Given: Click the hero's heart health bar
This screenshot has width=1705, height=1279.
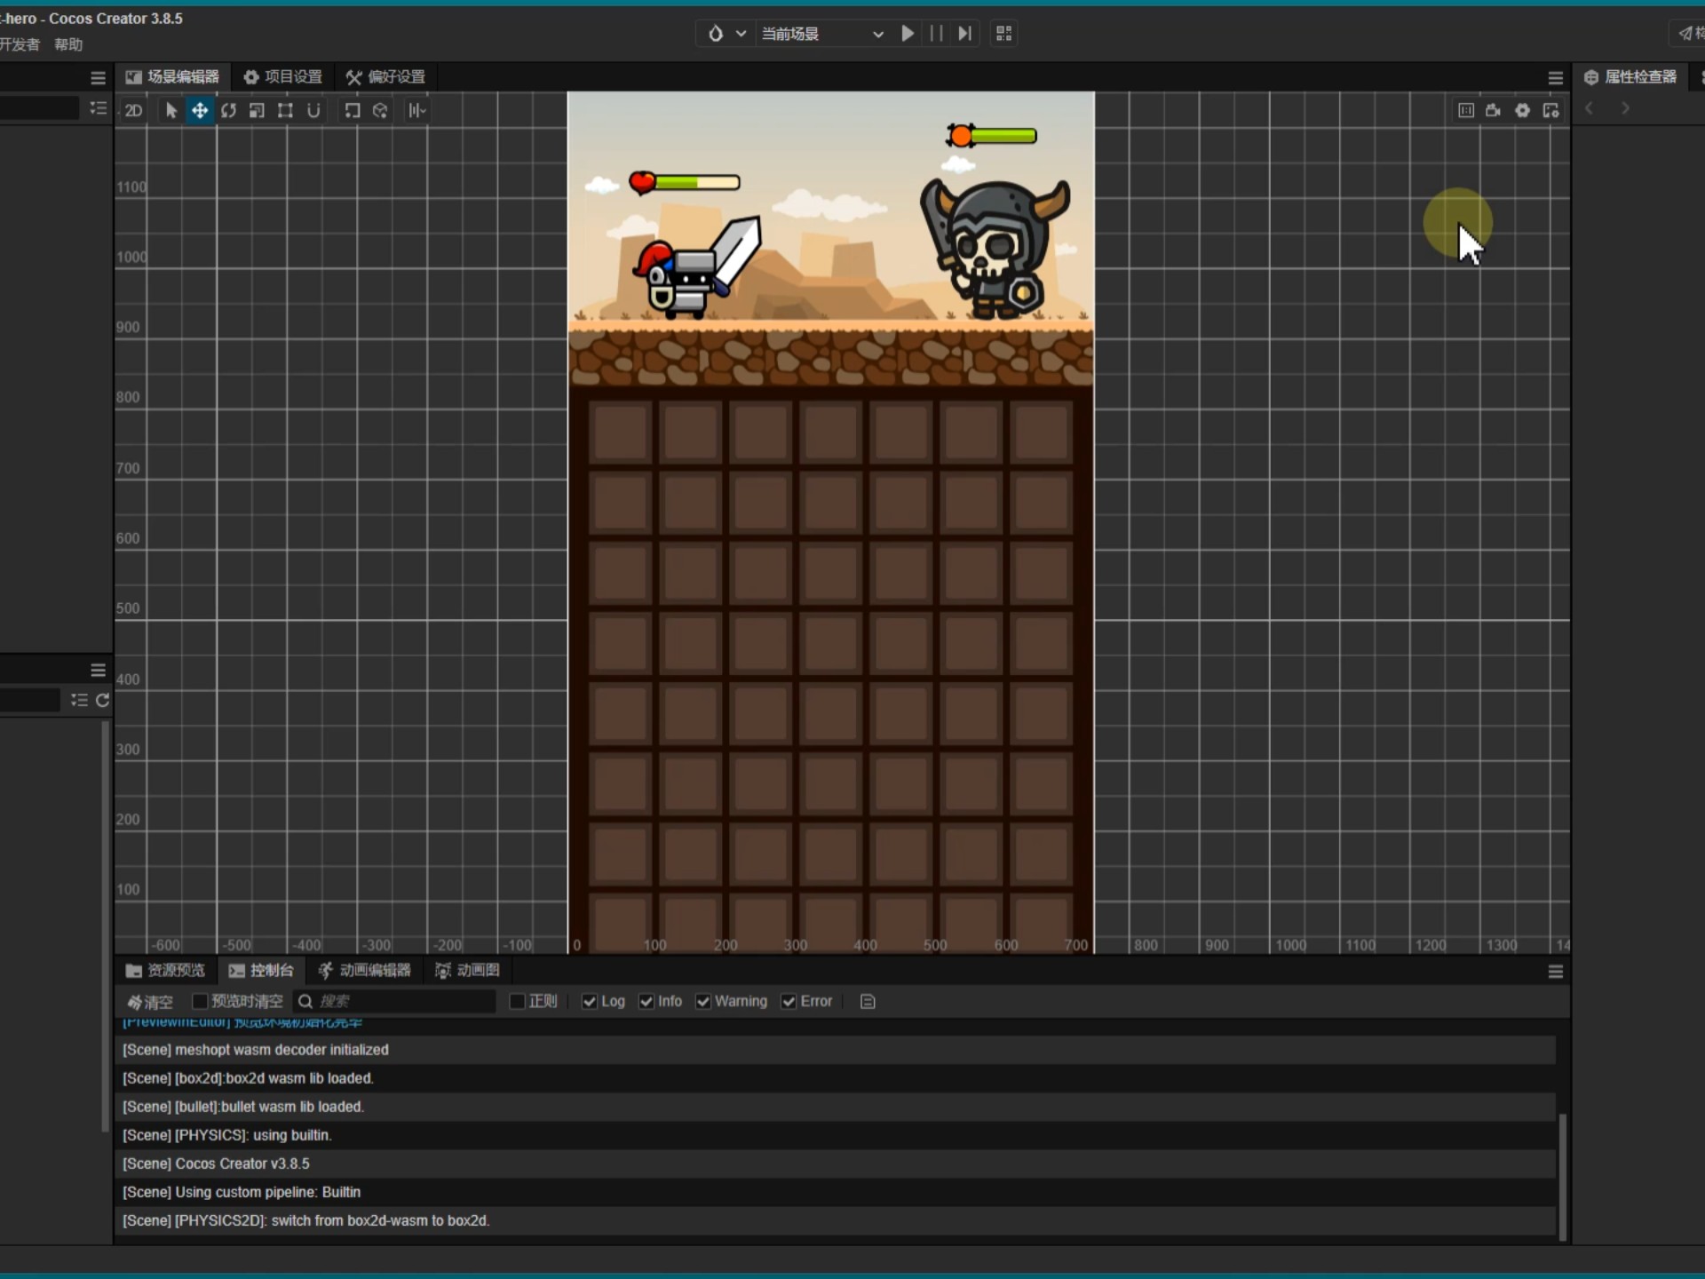Looking at the screenshot, I should 684,182.
